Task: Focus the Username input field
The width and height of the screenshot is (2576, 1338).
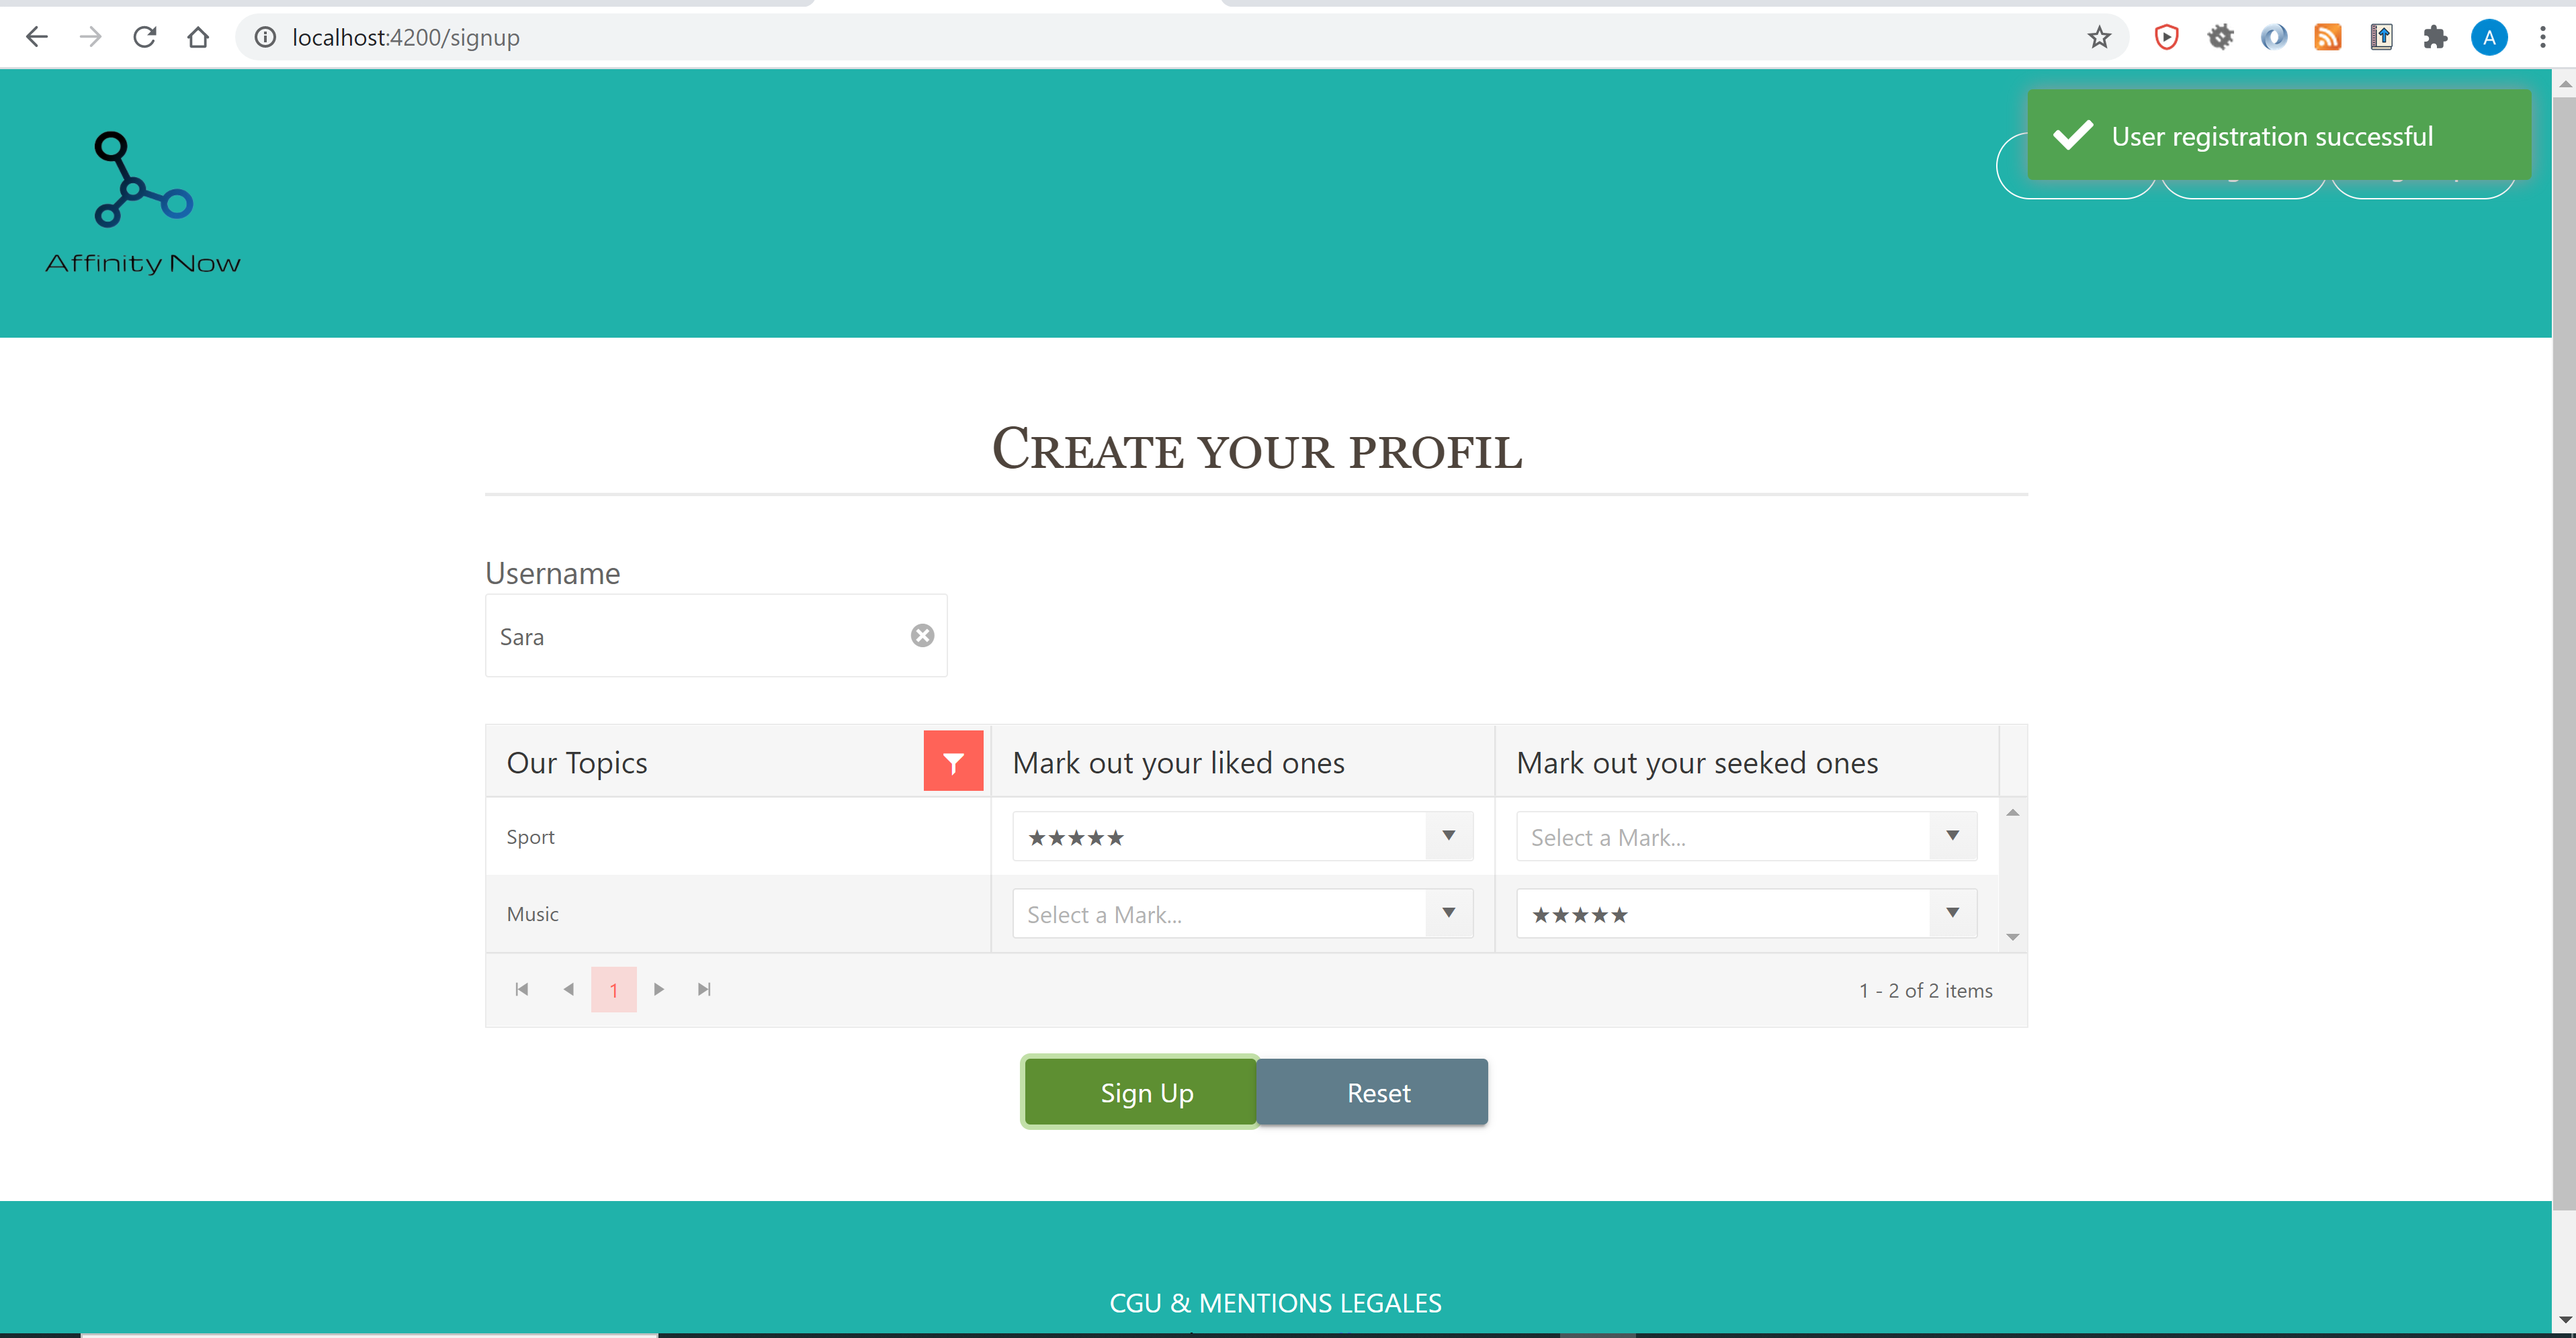Action: (x=700, y=636)
